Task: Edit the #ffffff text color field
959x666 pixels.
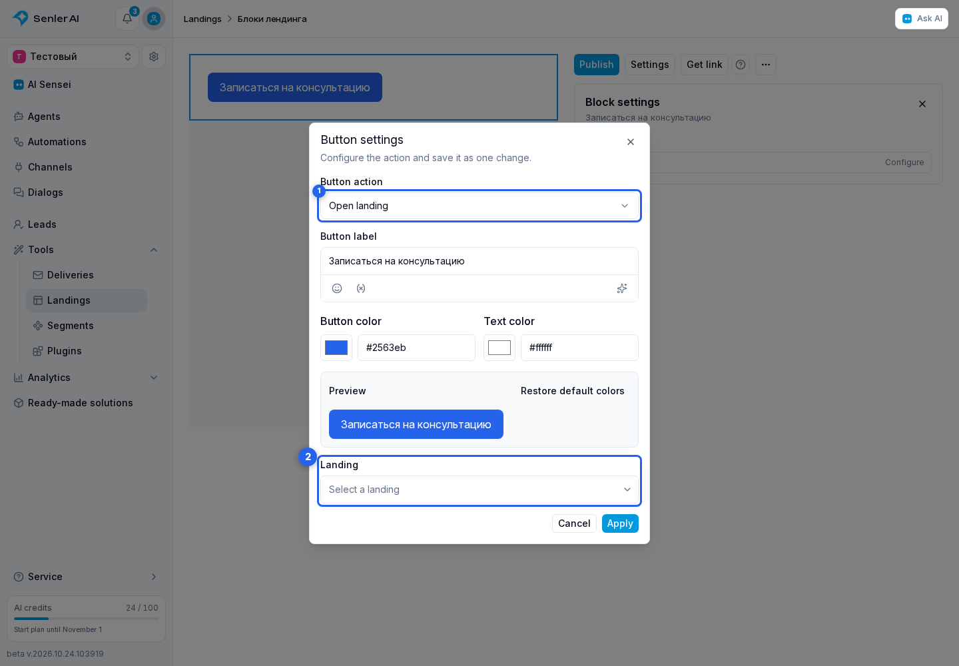Action: pyautogui.click(x=579, y=348)
